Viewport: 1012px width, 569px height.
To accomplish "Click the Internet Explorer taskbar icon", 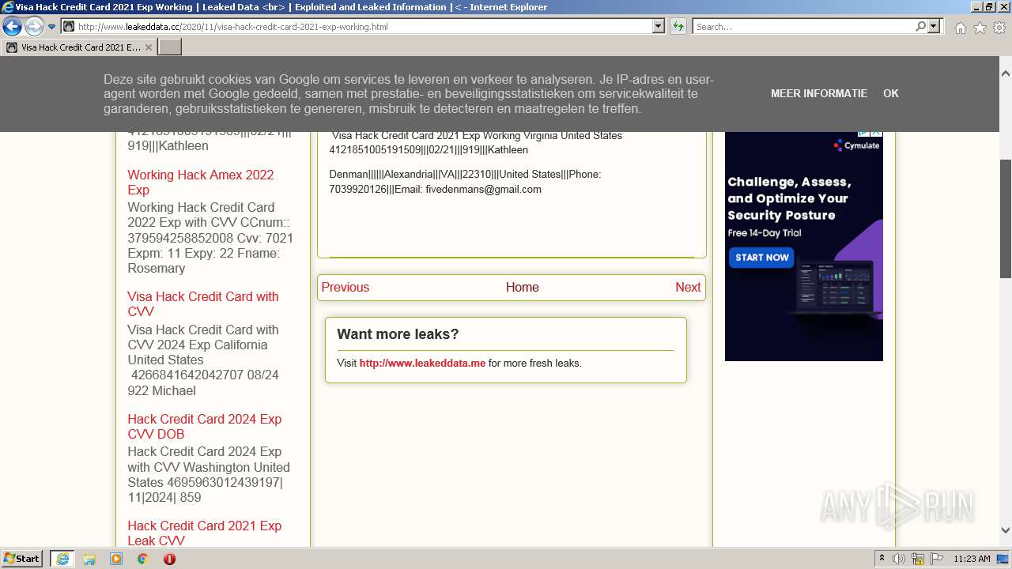I will 62,559.
